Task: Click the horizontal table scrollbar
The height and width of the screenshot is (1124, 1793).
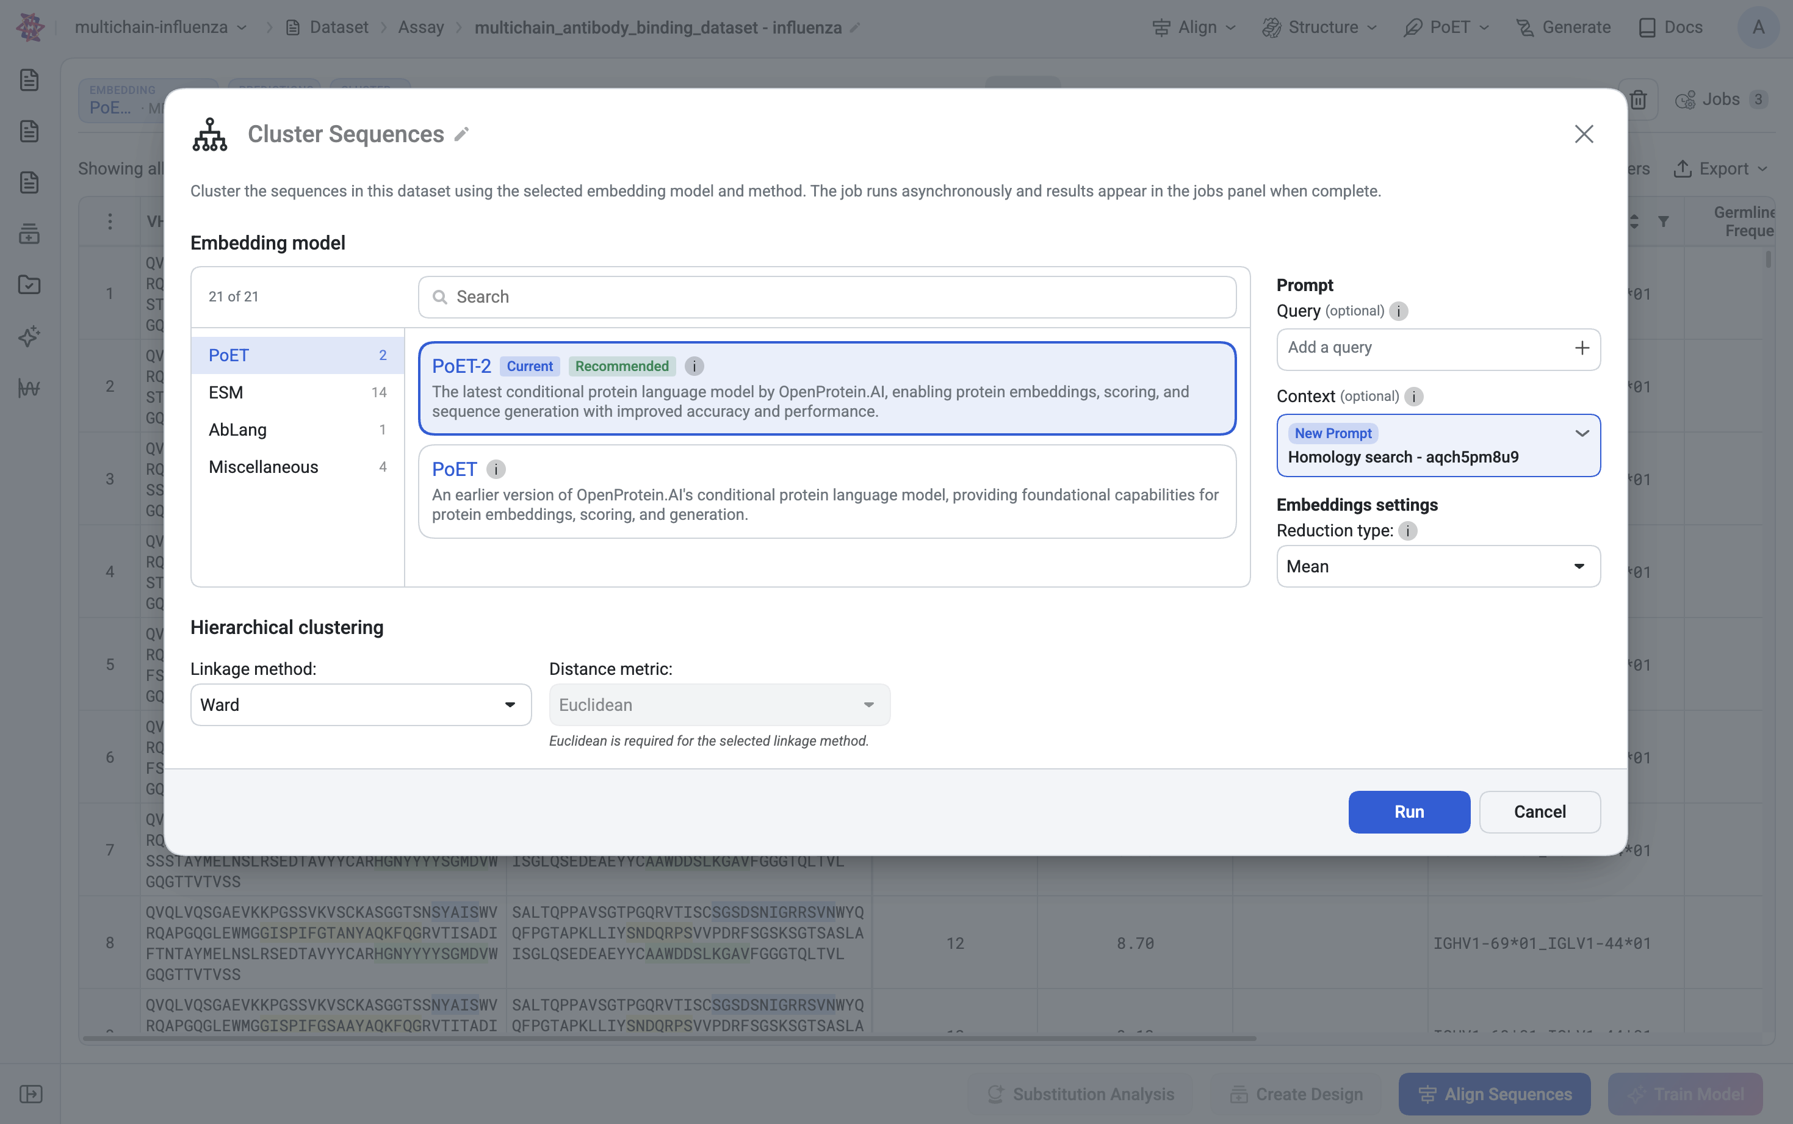Action: pos(669,1039)
